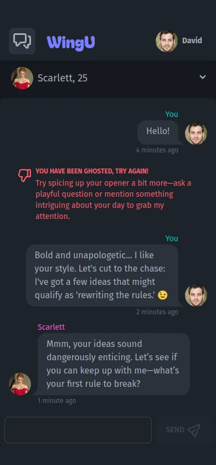Click the Scarlett sender name label
The image size is (216, 465).
52,327
